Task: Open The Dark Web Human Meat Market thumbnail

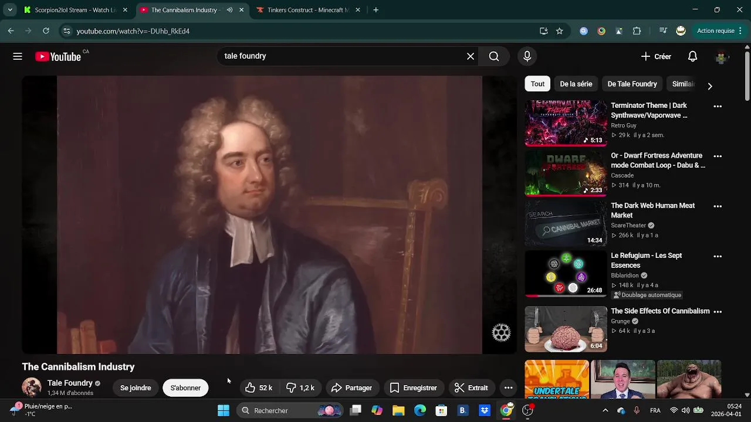Action: [566, 223]
